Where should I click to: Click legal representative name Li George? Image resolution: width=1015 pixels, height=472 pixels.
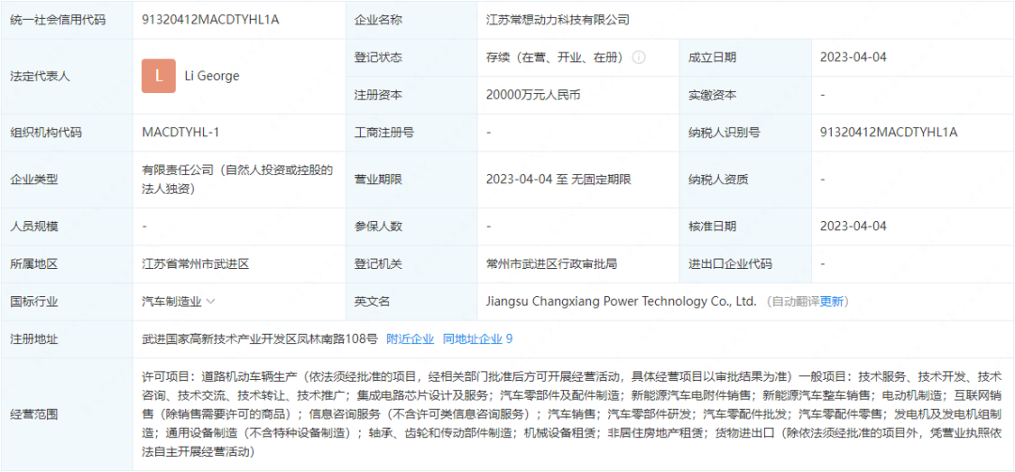(x=211, y=76)
